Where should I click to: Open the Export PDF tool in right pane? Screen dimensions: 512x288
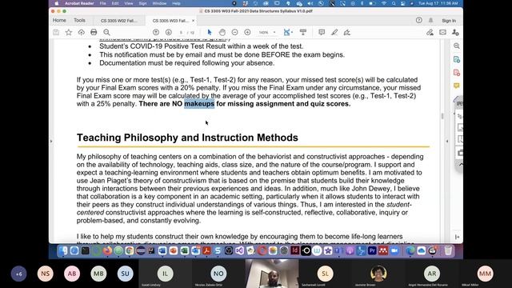[457, 59]
